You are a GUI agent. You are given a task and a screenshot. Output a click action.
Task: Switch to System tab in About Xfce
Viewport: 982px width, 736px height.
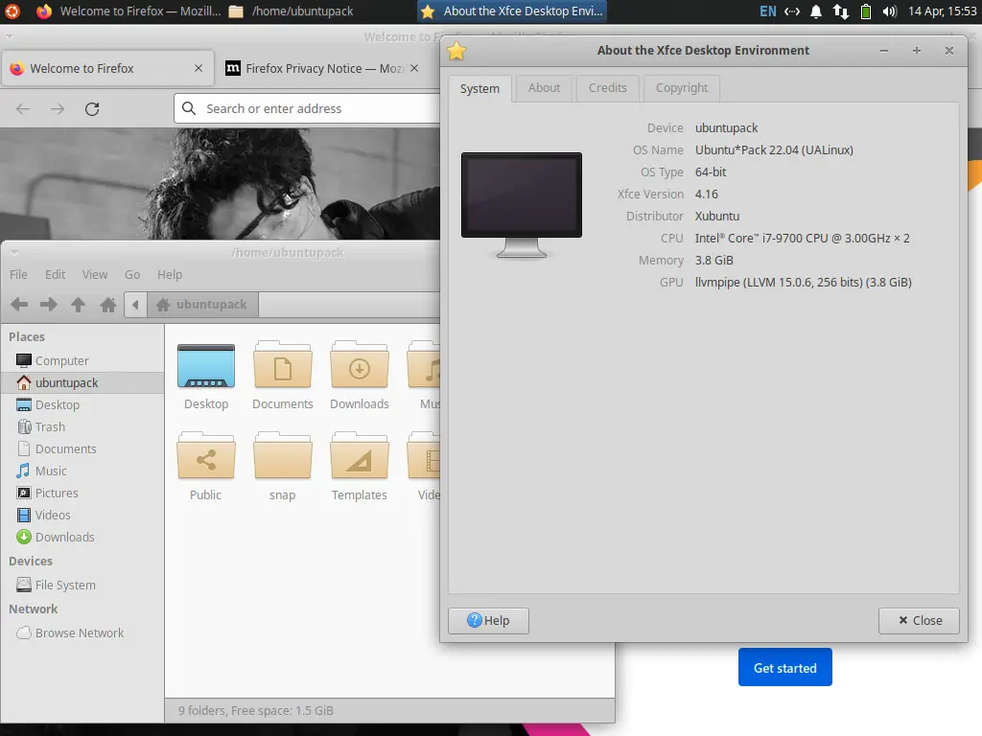(479, 89)
